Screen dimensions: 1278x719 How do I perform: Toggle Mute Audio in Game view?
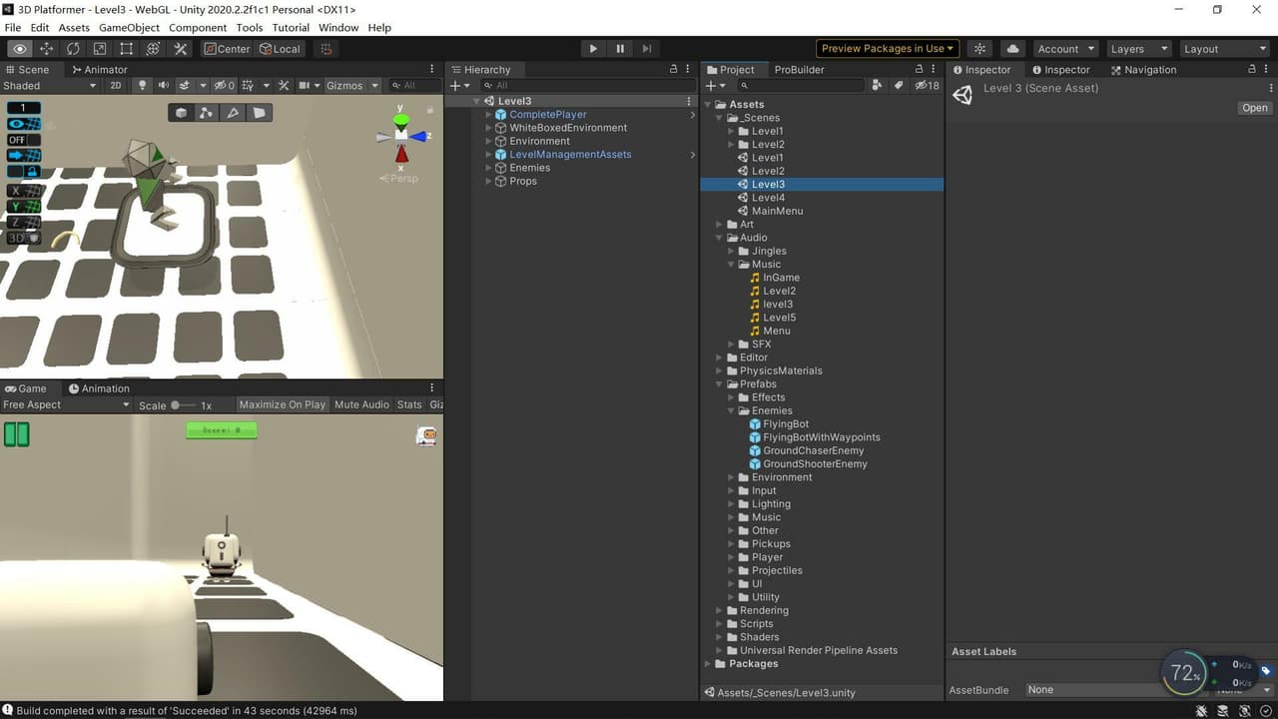coord(361,404)
